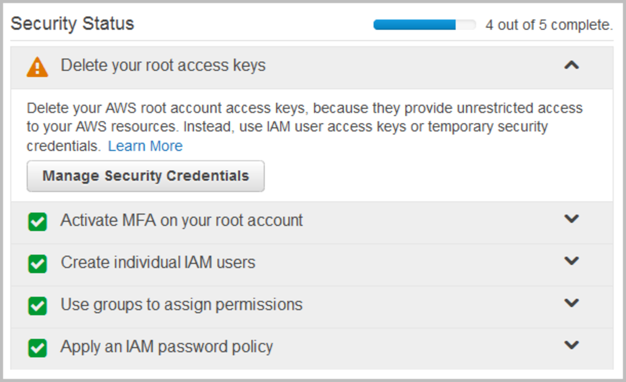
Task: Select the Use groups to assign permissions label
Action: pyautogui.click(x=182, y=305)
